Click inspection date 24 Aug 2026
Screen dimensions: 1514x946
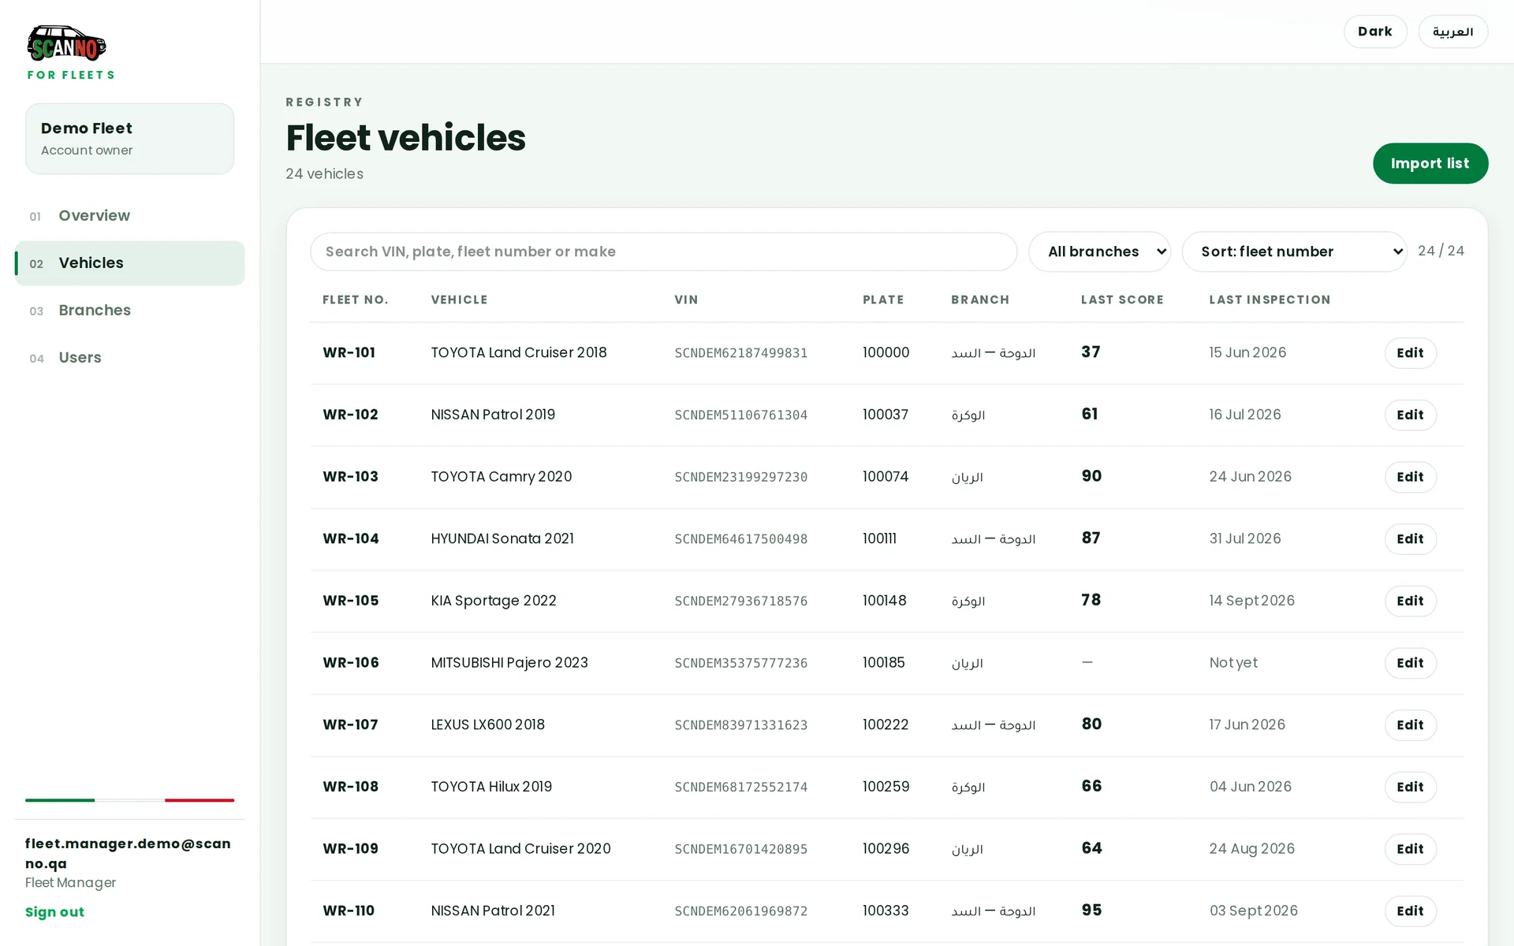(x=1252, y=849)
